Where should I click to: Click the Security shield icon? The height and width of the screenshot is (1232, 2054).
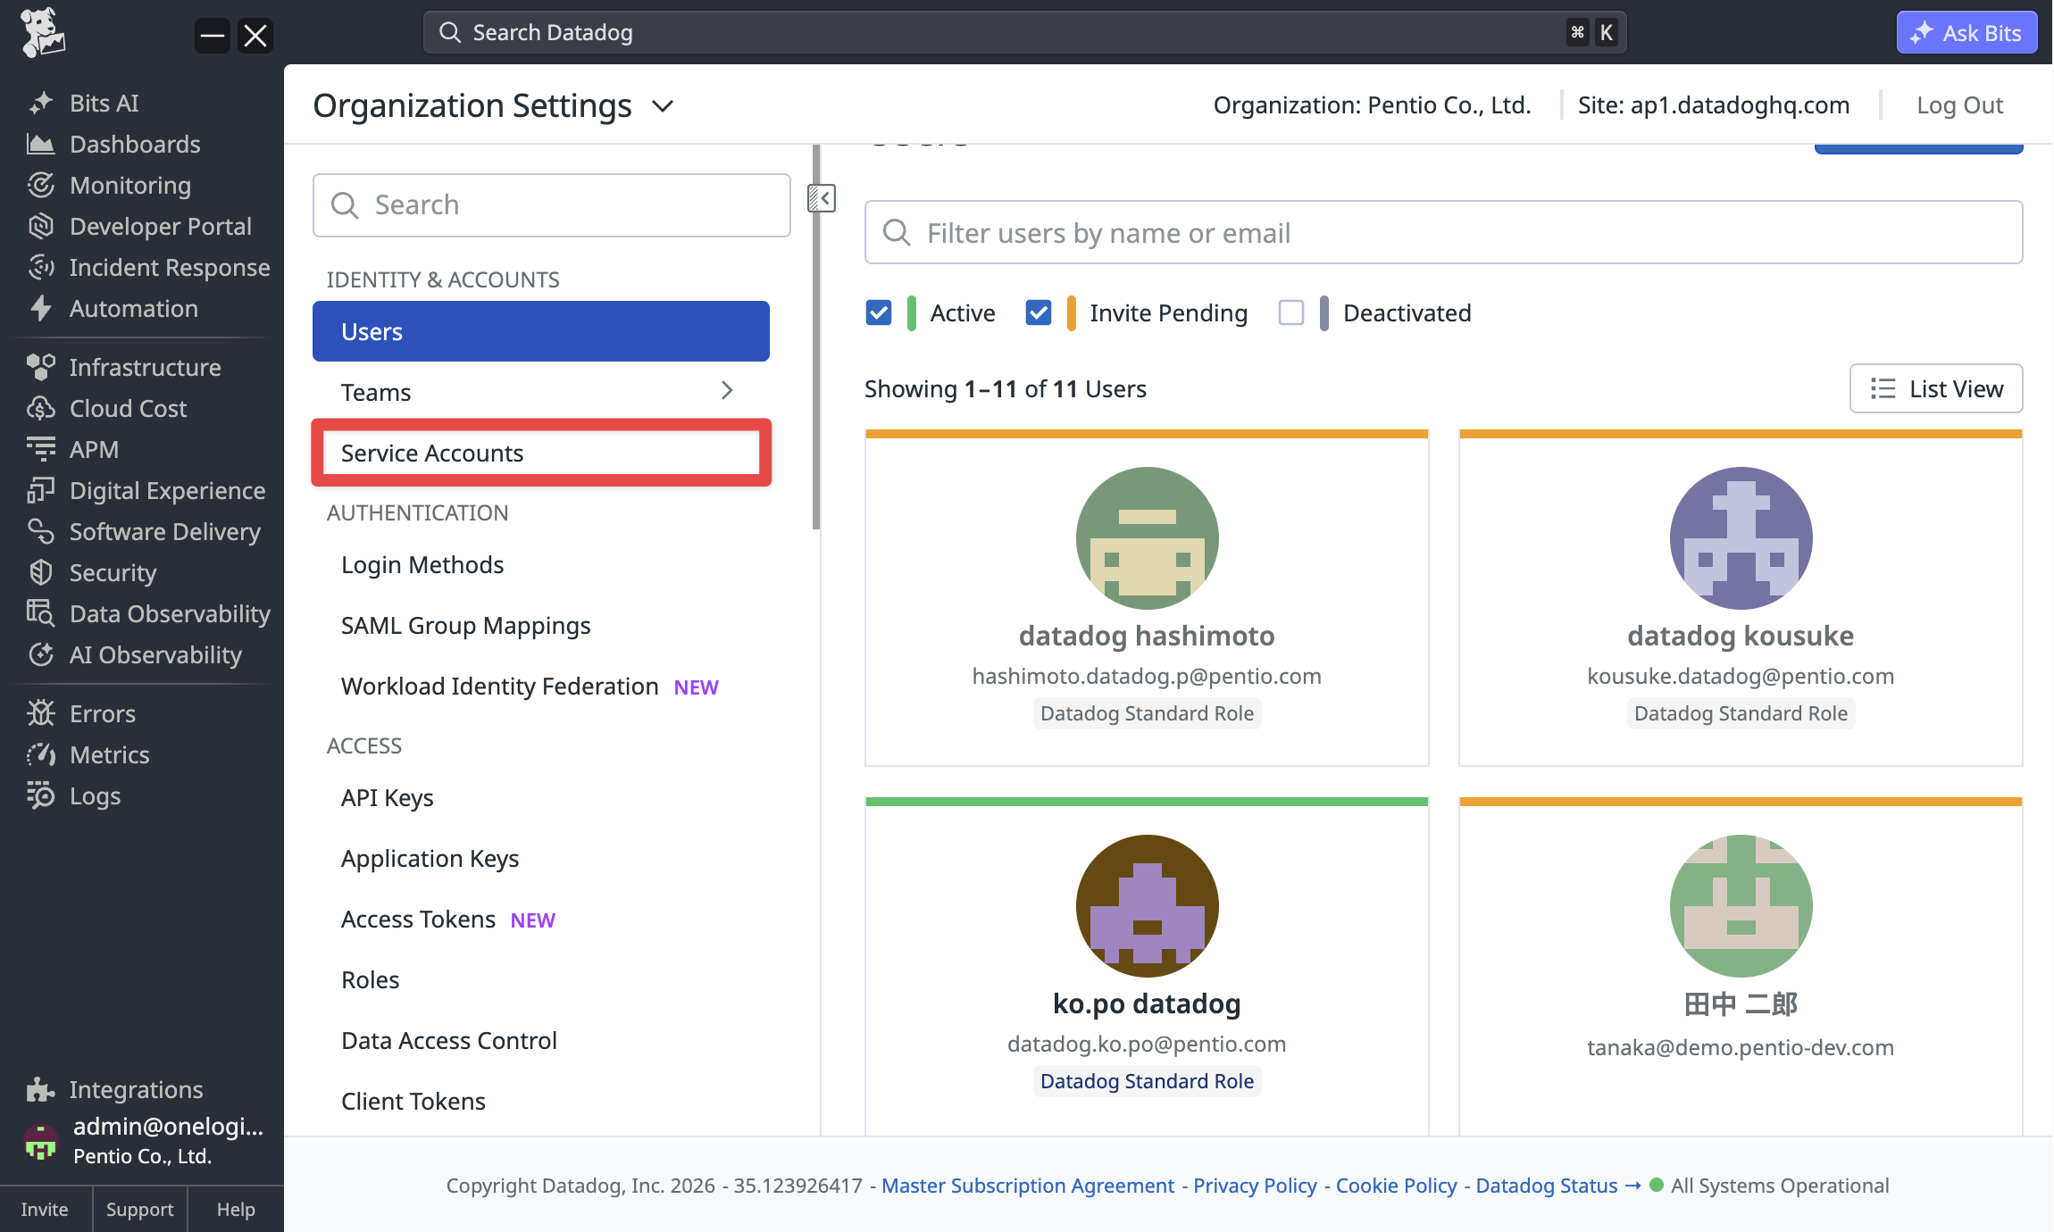(40, 572)
